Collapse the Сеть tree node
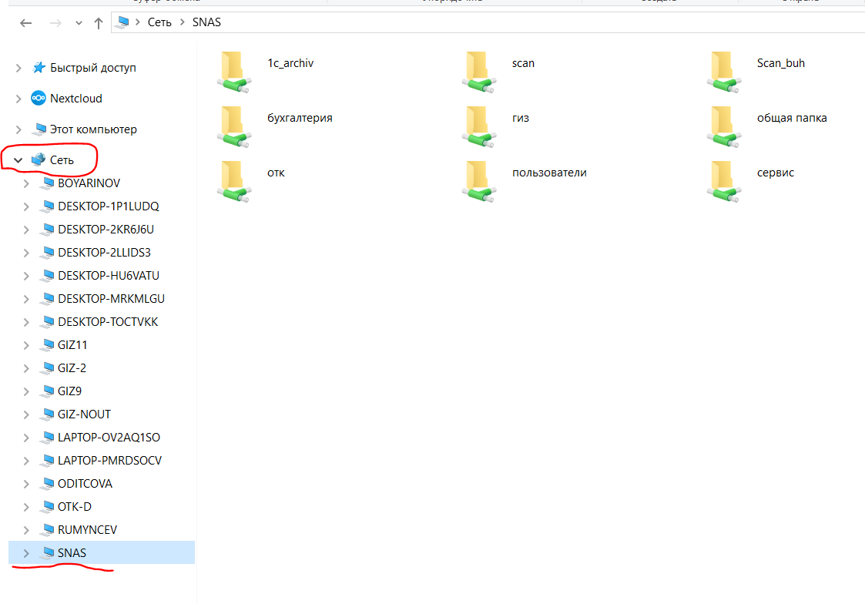Image resolution: width=865 pixels, height=604 pixels. (18, 160)
